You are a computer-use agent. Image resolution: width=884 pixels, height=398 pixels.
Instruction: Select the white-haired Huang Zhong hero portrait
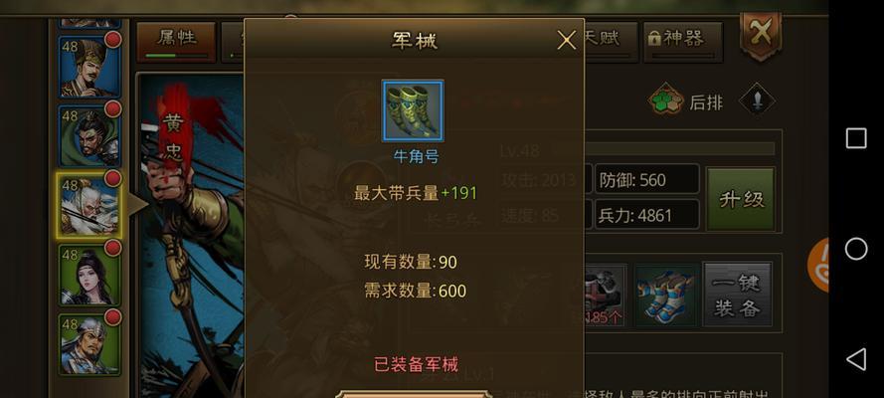(x=89, y=206)
